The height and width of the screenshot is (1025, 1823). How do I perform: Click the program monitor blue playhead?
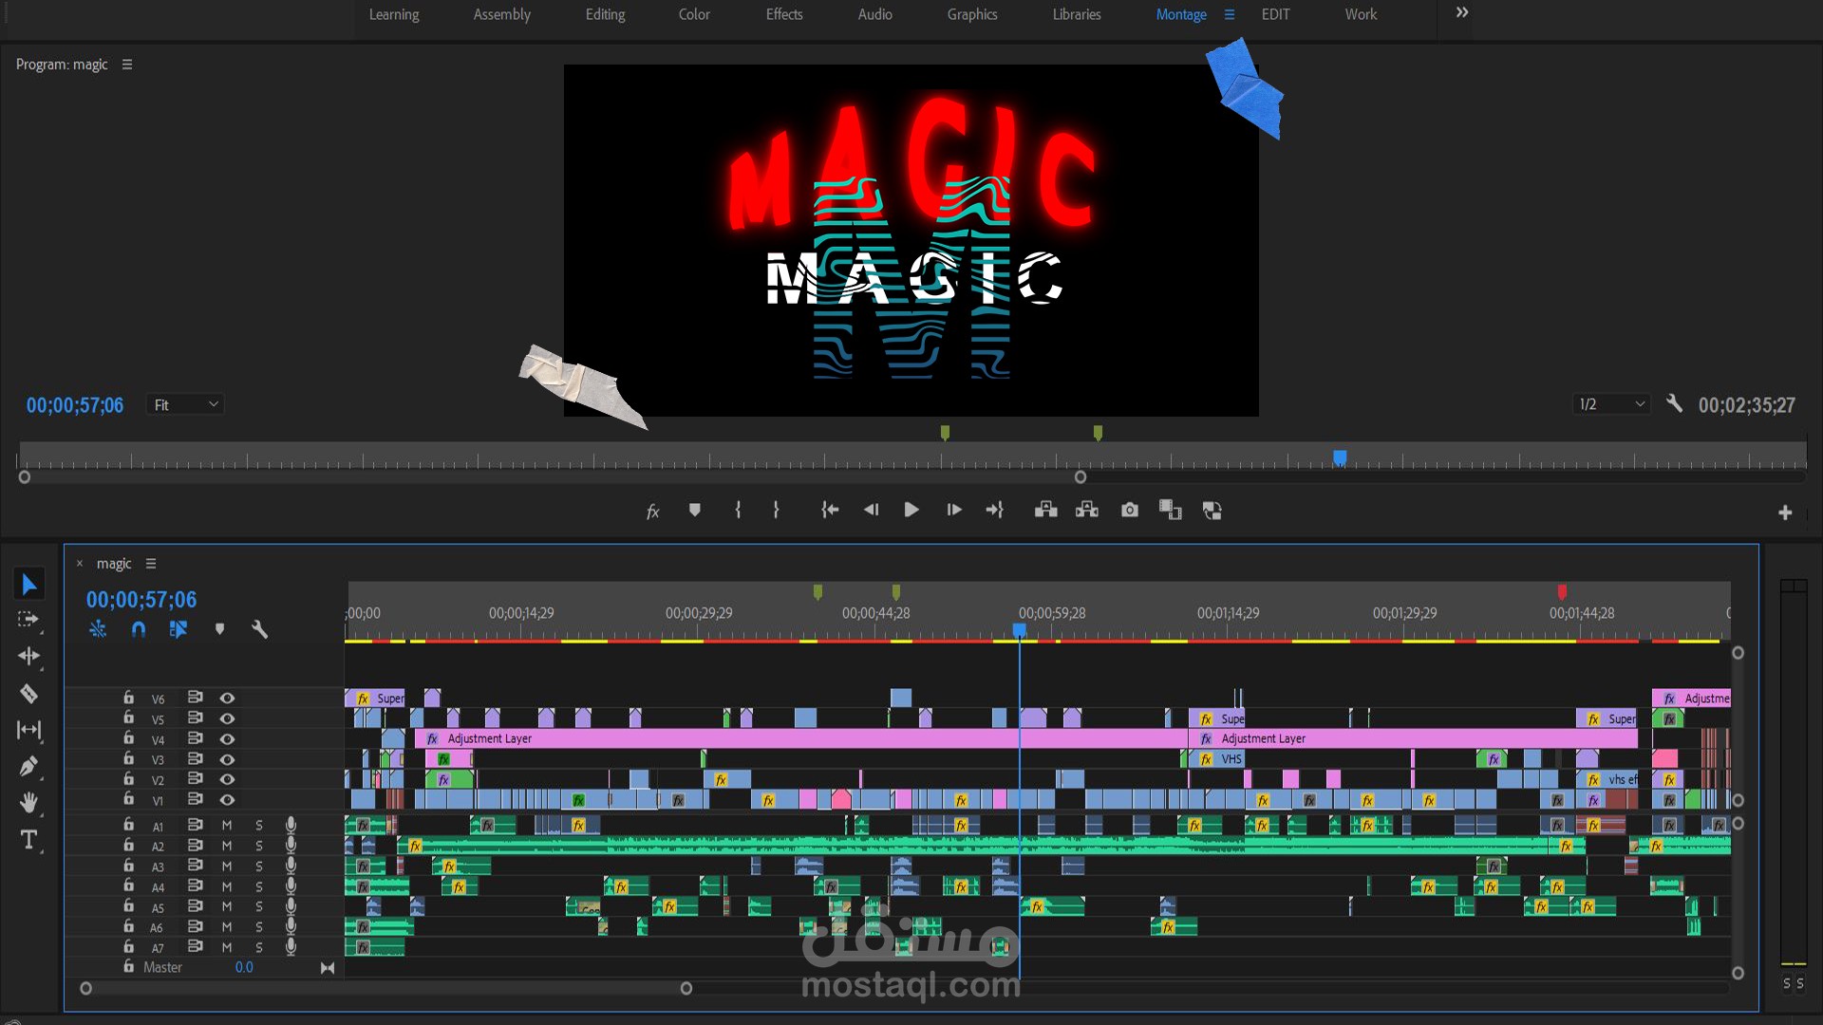click(1340, 458)
